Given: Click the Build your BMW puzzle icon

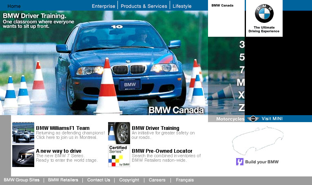Looking at the screenshot, I should pyautogui.click(x=239, y=162).
